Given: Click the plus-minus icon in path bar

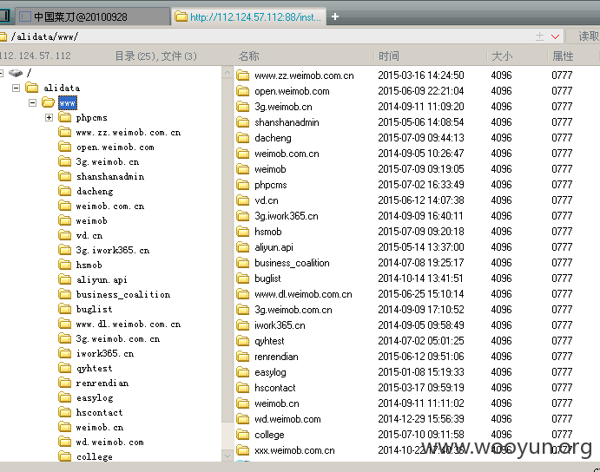Looking at the screenshot, I should (x=539, y=36).
